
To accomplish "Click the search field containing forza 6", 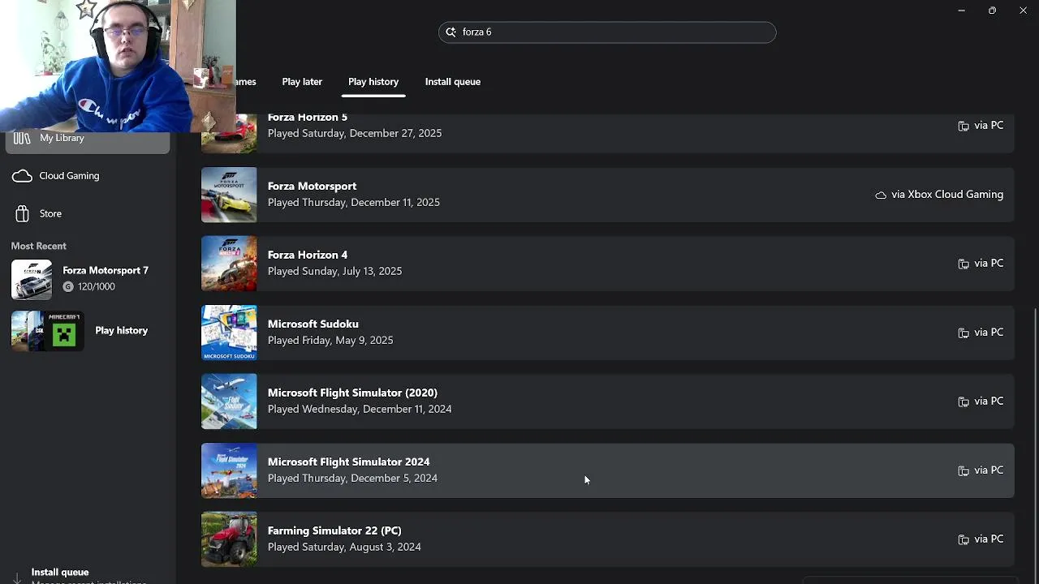I will click(607, 32).
